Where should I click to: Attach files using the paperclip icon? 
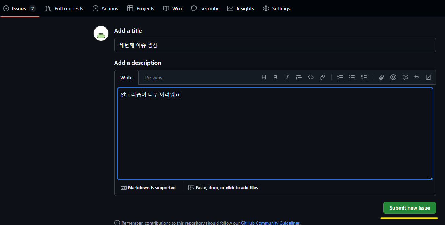point(381,77)
